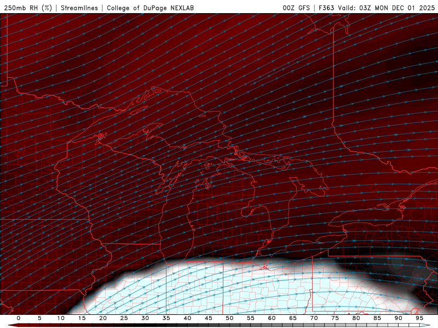Select the colorbar scale label "85"
This screenshot has width=438, height=328.
377,318
